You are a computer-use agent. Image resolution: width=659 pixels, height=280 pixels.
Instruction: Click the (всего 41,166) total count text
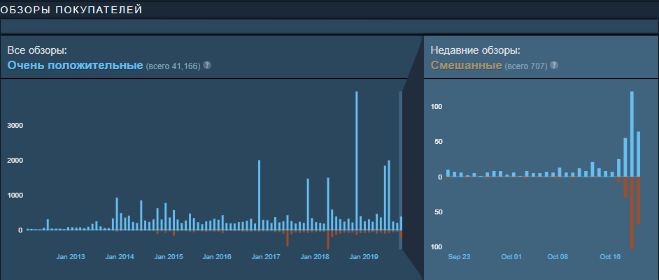coord(173,66)
